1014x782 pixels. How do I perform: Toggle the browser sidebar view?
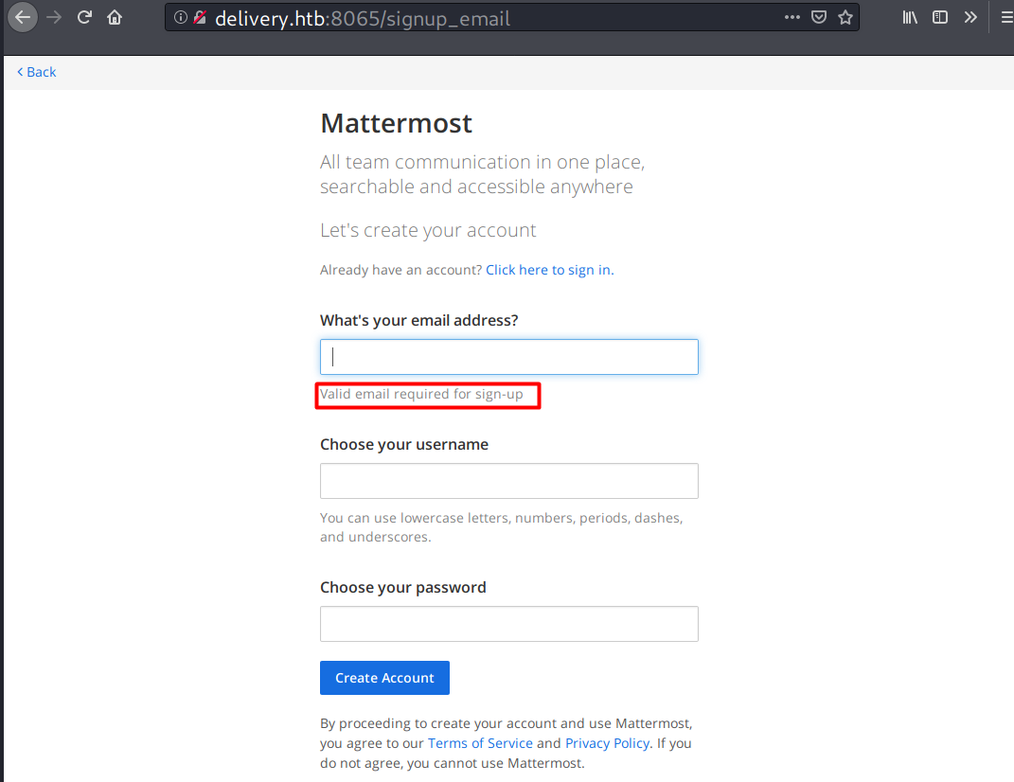point(940,17)
